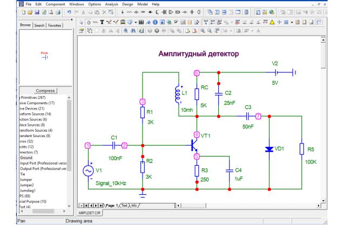Close the component panel with the X
337x245 pixels.
(72, 20)
